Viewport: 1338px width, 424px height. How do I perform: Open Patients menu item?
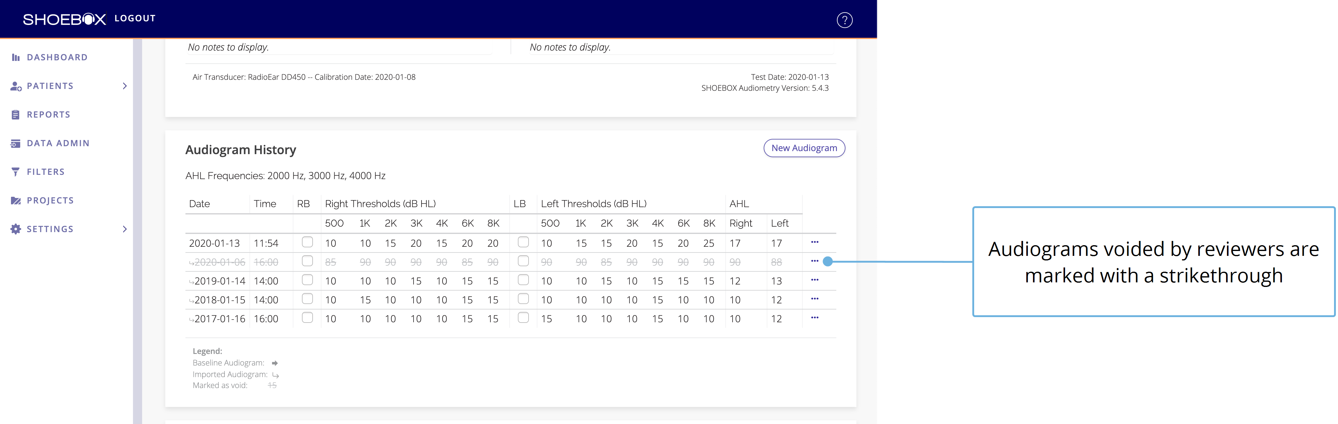[x=50, y=86]
